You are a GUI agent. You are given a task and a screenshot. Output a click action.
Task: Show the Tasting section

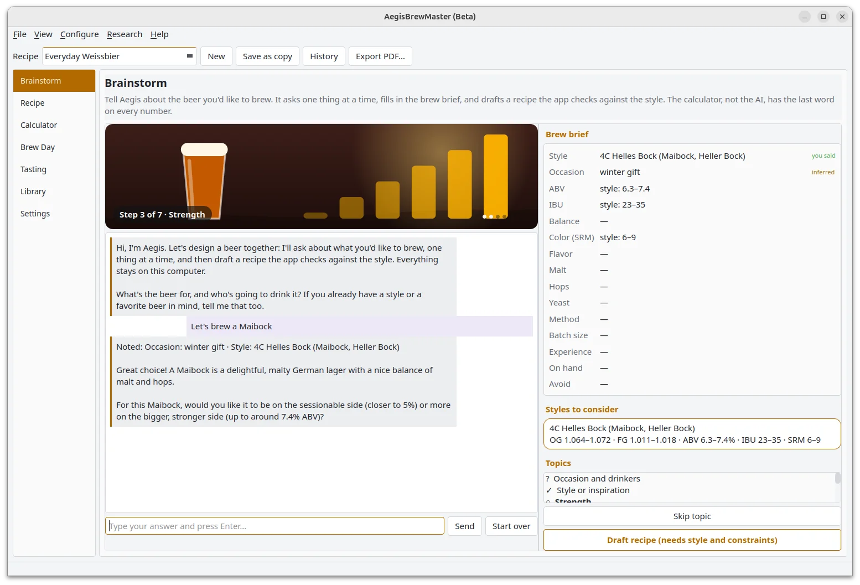coord(54,169)
